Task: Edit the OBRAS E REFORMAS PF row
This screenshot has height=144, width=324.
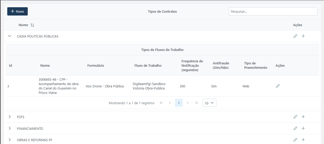Action: click(x=295, y=140)
